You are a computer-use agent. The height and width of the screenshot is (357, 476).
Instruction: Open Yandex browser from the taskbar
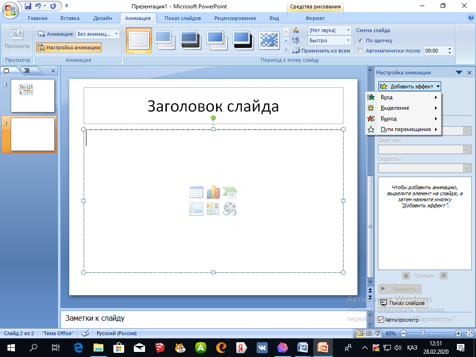(x=241, y=347)
